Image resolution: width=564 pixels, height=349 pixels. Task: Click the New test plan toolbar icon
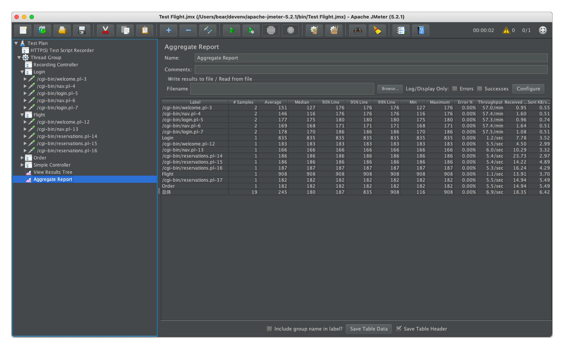pos(23,30)
